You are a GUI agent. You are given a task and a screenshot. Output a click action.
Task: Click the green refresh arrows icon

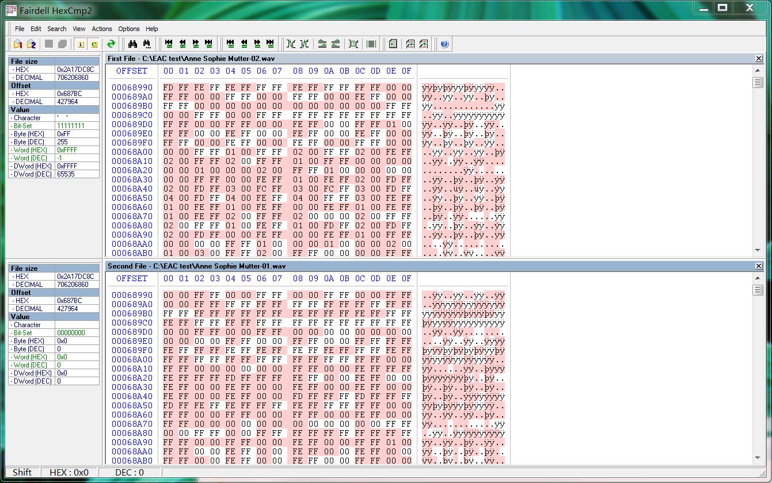(111, 44)
